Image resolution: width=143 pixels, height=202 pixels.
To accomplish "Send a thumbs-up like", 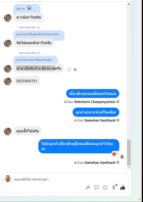I will click(x=122, y=187).
